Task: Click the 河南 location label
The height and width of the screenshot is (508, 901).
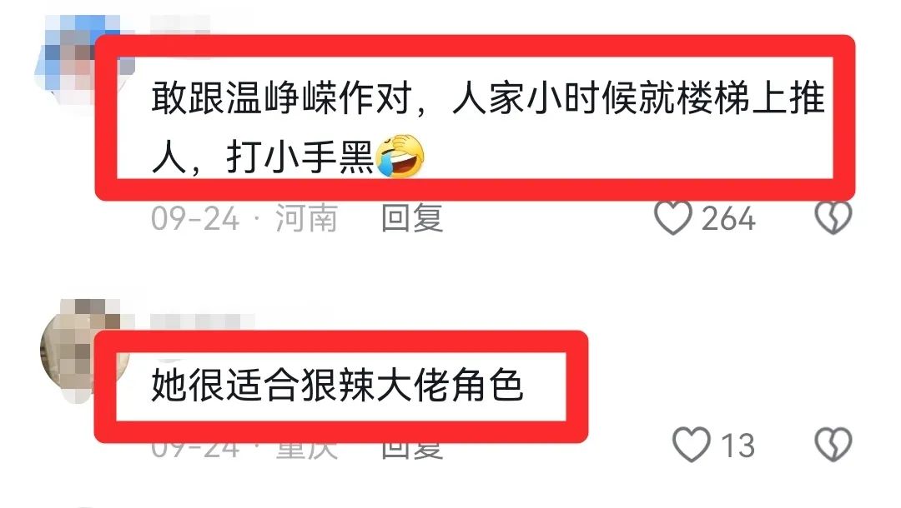Action: 305,218
